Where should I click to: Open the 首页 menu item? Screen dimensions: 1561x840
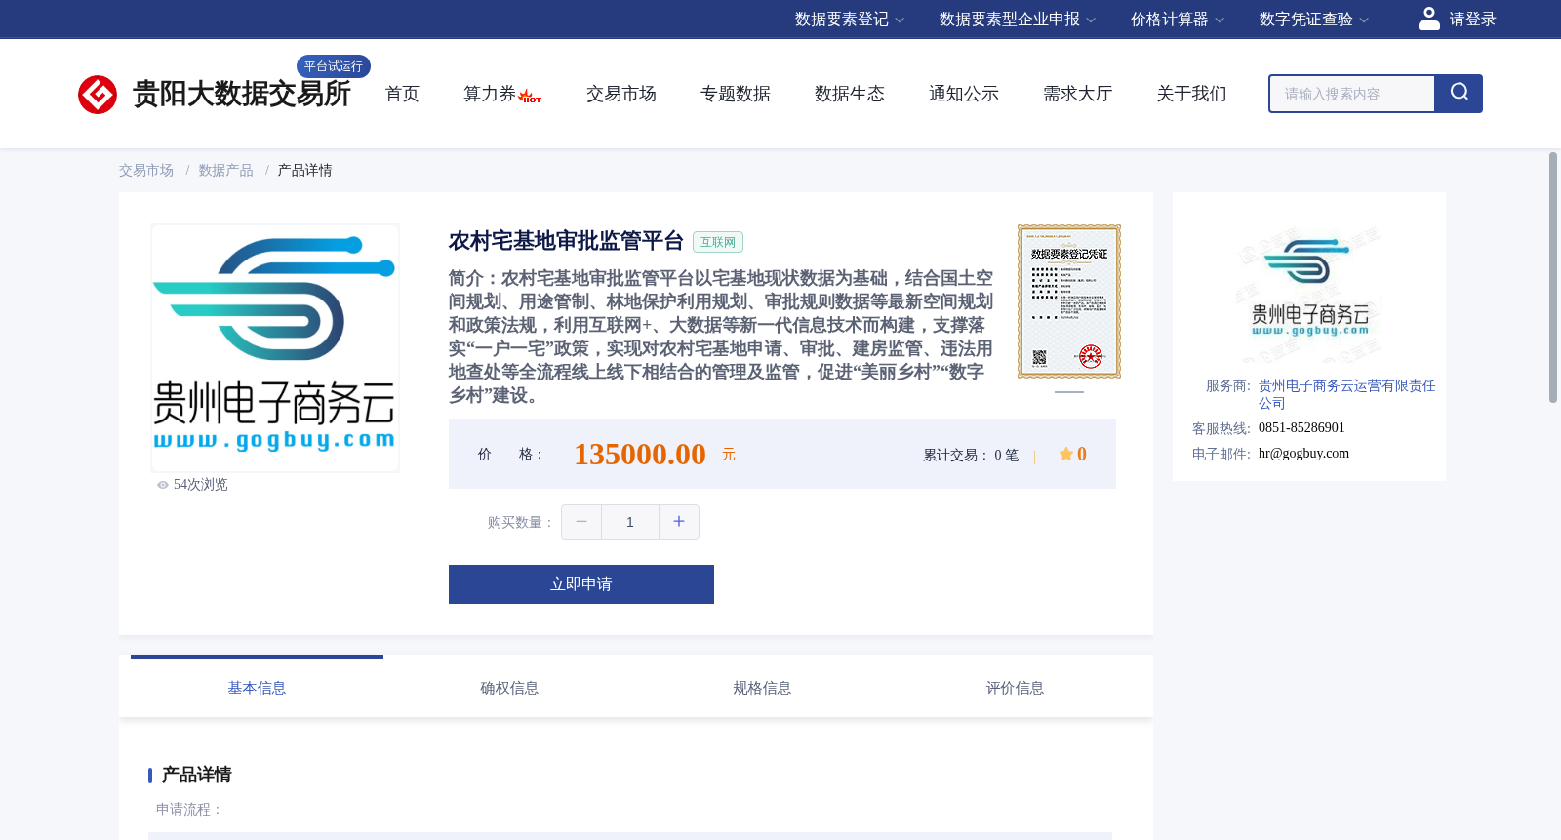(402, 94)
